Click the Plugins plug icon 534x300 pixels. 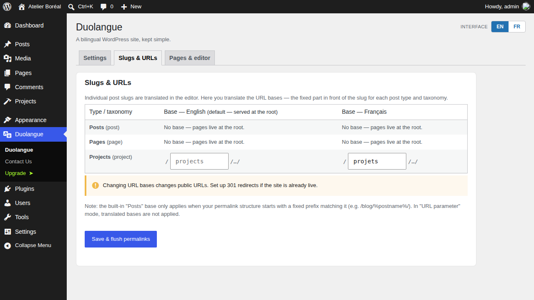[8, 189]
